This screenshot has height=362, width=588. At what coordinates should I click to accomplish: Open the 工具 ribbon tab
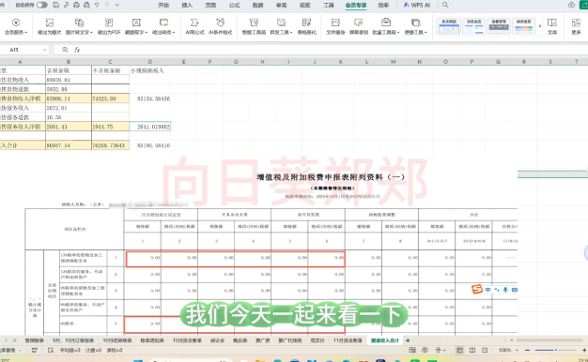(329, 5)
